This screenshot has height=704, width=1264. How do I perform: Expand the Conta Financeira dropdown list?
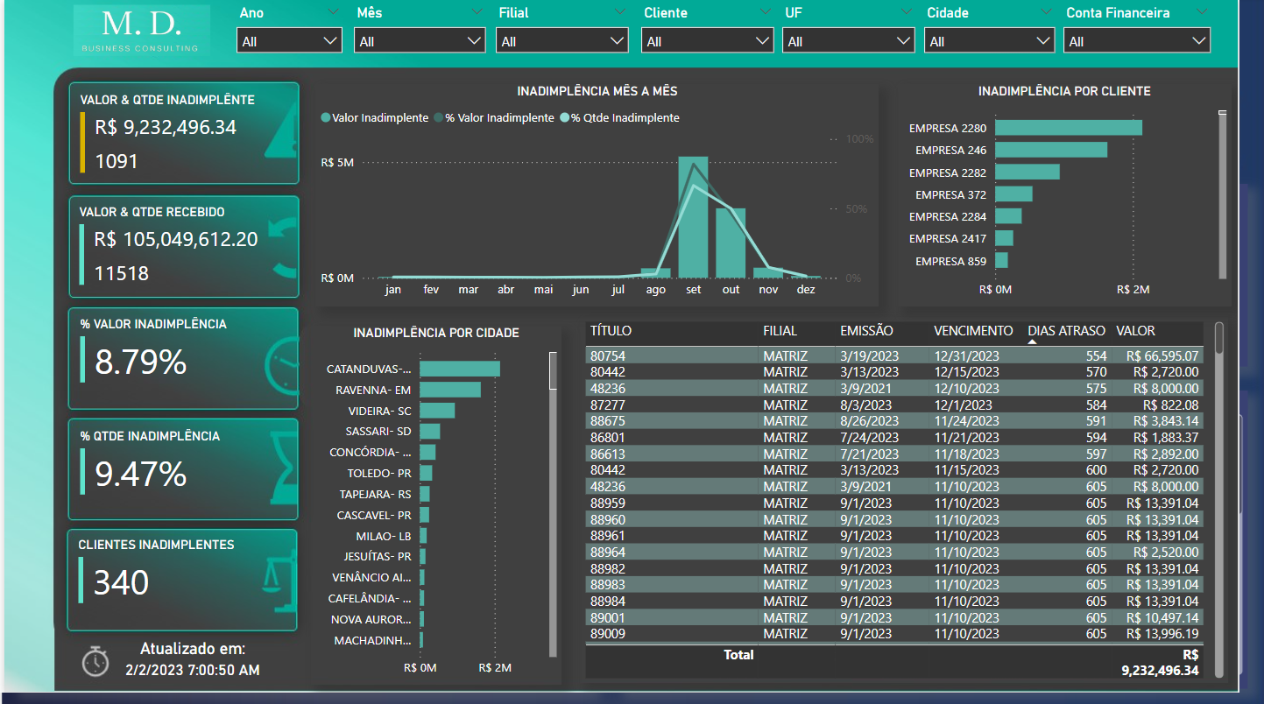1137,41
